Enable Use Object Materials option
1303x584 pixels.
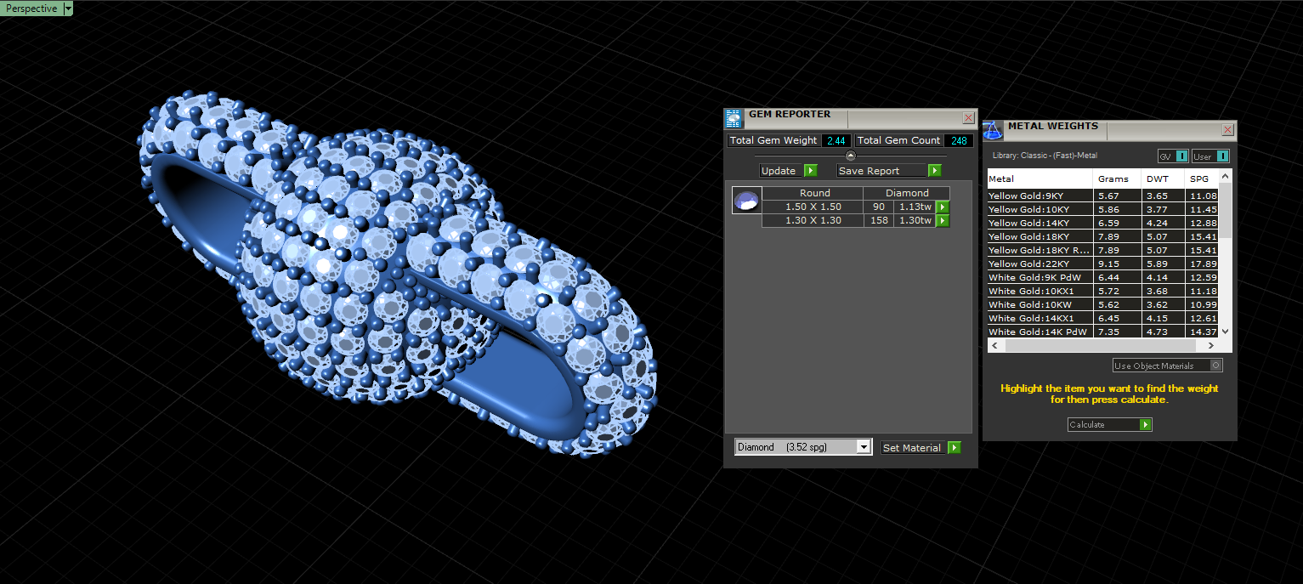(x=1168, y=366)
